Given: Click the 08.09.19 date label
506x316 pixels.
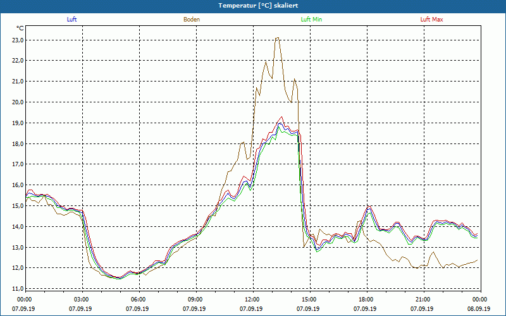Looking at the screenshot, I should [479, 309].
